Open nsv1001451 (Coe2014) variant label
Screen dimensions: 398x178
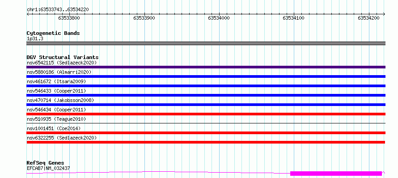click(x=54, y=128)
